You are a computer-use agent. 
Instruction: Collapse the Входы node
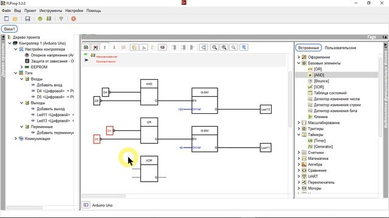(22, 79)
